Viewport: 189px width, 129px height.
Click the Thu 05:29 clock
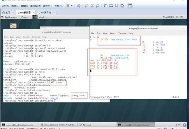(168, 17)
